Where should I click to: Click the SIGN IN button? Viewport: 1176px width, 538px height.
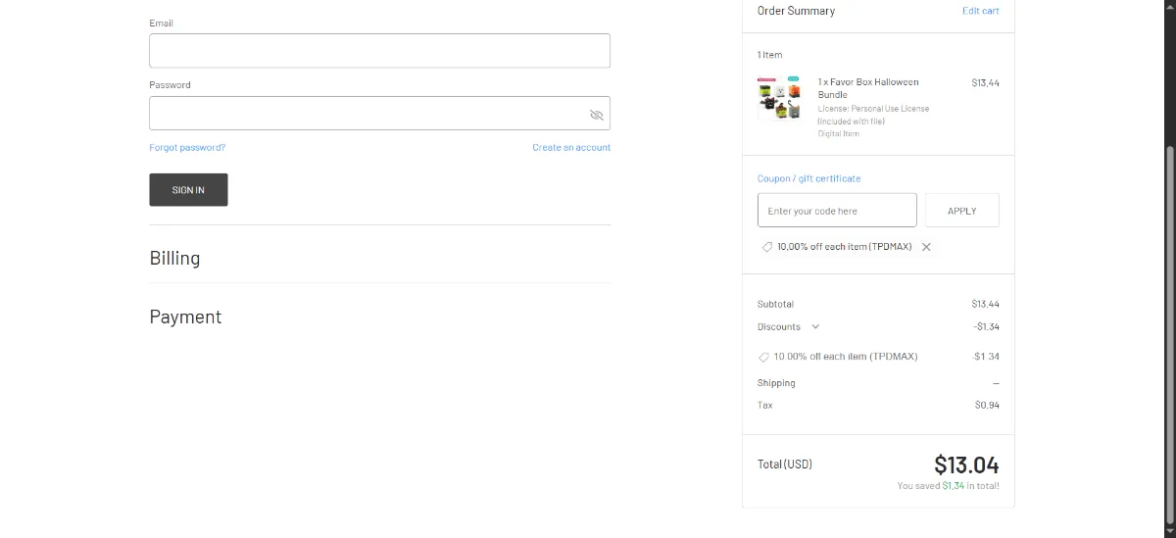pyautogui.click(x=188, y=190)
